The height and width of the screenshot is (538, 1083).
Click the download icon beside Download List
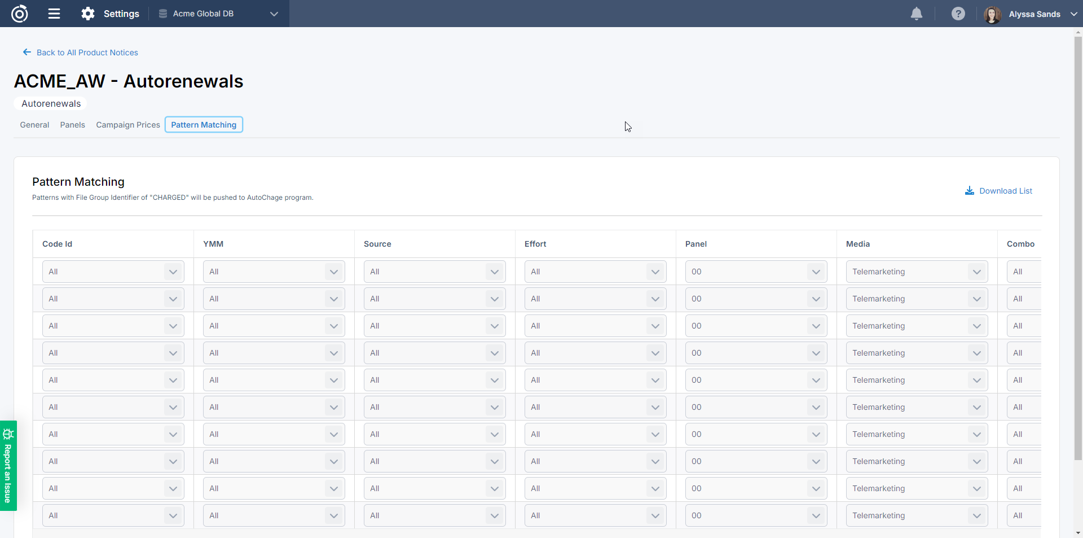click(969, 191)
